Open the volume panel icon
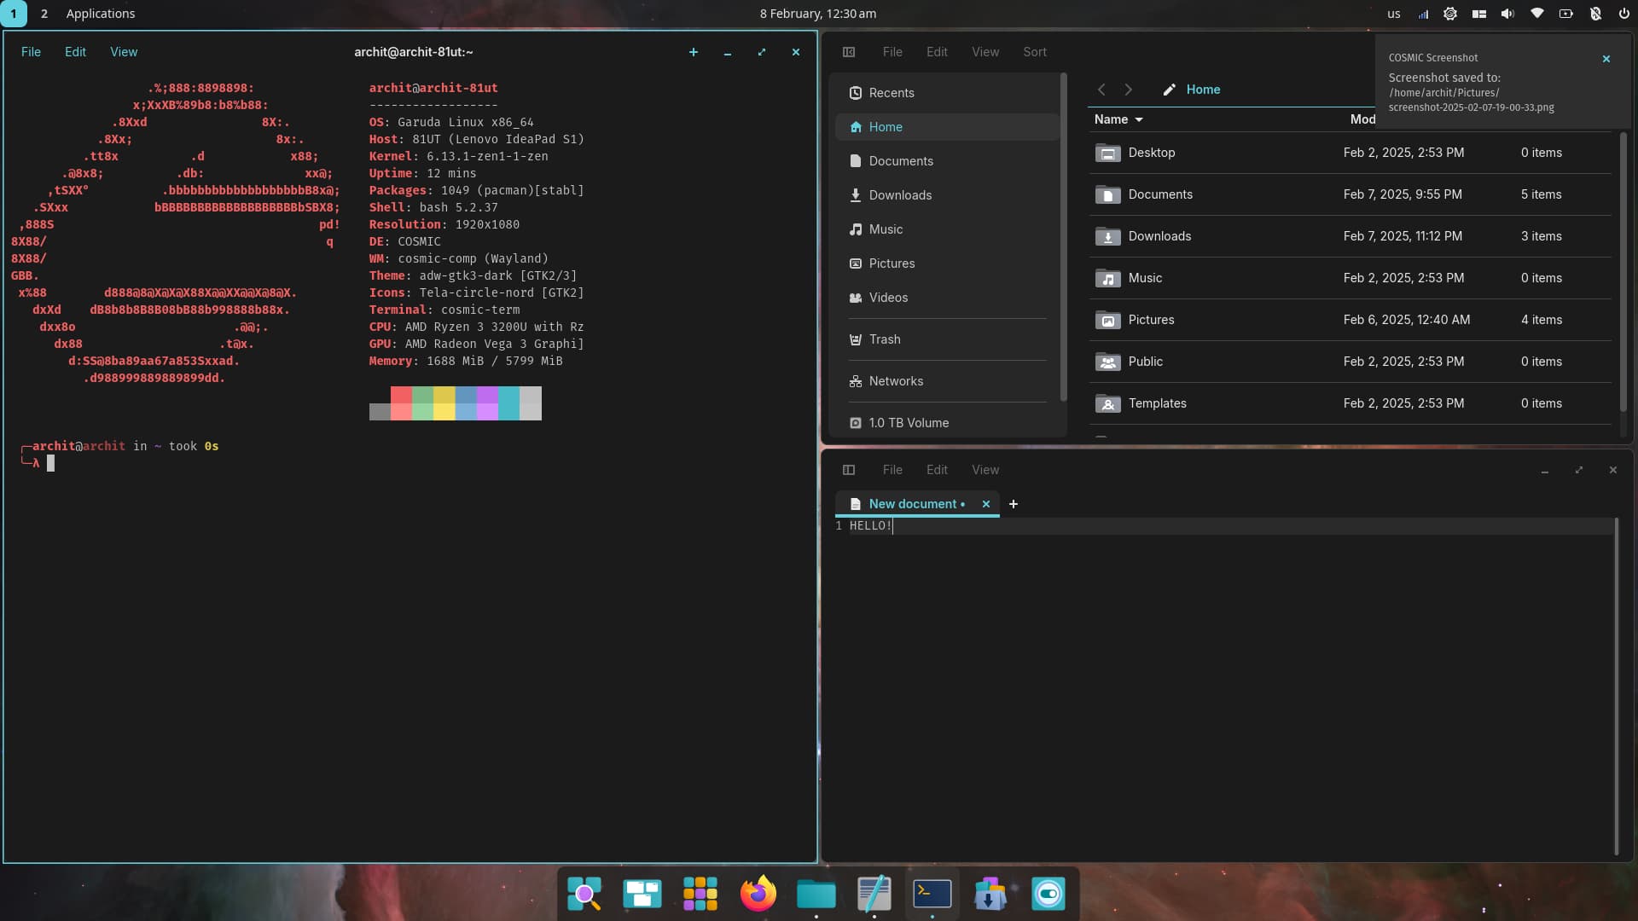Screen dimensions: 1638x921 pyautogui.click(x=1508, y=14)
